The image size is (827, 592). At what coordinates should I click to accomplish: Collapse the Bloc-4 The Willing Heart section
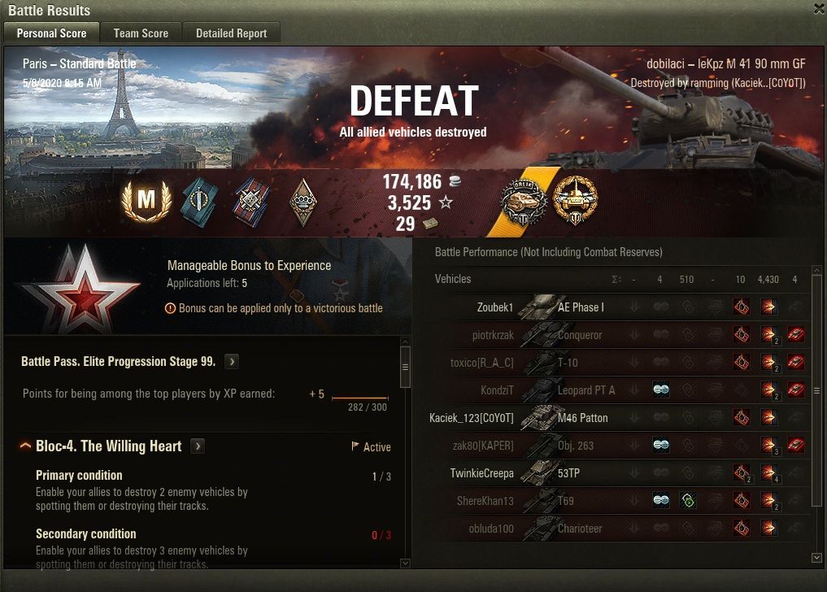point(25,446)
